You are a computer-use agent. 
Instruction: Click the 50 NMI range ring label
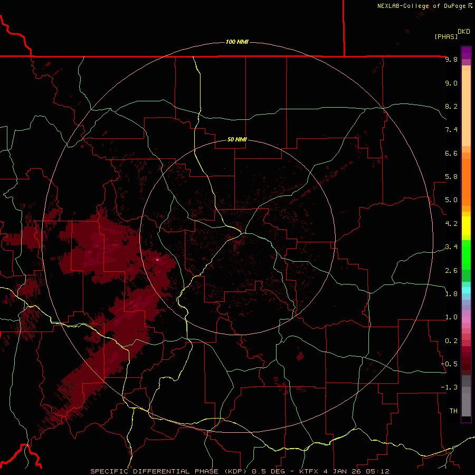[x=237, y=139]
